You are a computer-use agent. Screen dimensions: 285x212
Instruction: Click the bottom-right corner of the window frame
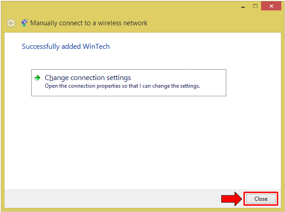click(283, 210)
